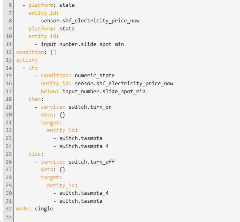Click 'data: {}' on line 20
The height and width of the screenshot is (222, 240).
(53, 114)
